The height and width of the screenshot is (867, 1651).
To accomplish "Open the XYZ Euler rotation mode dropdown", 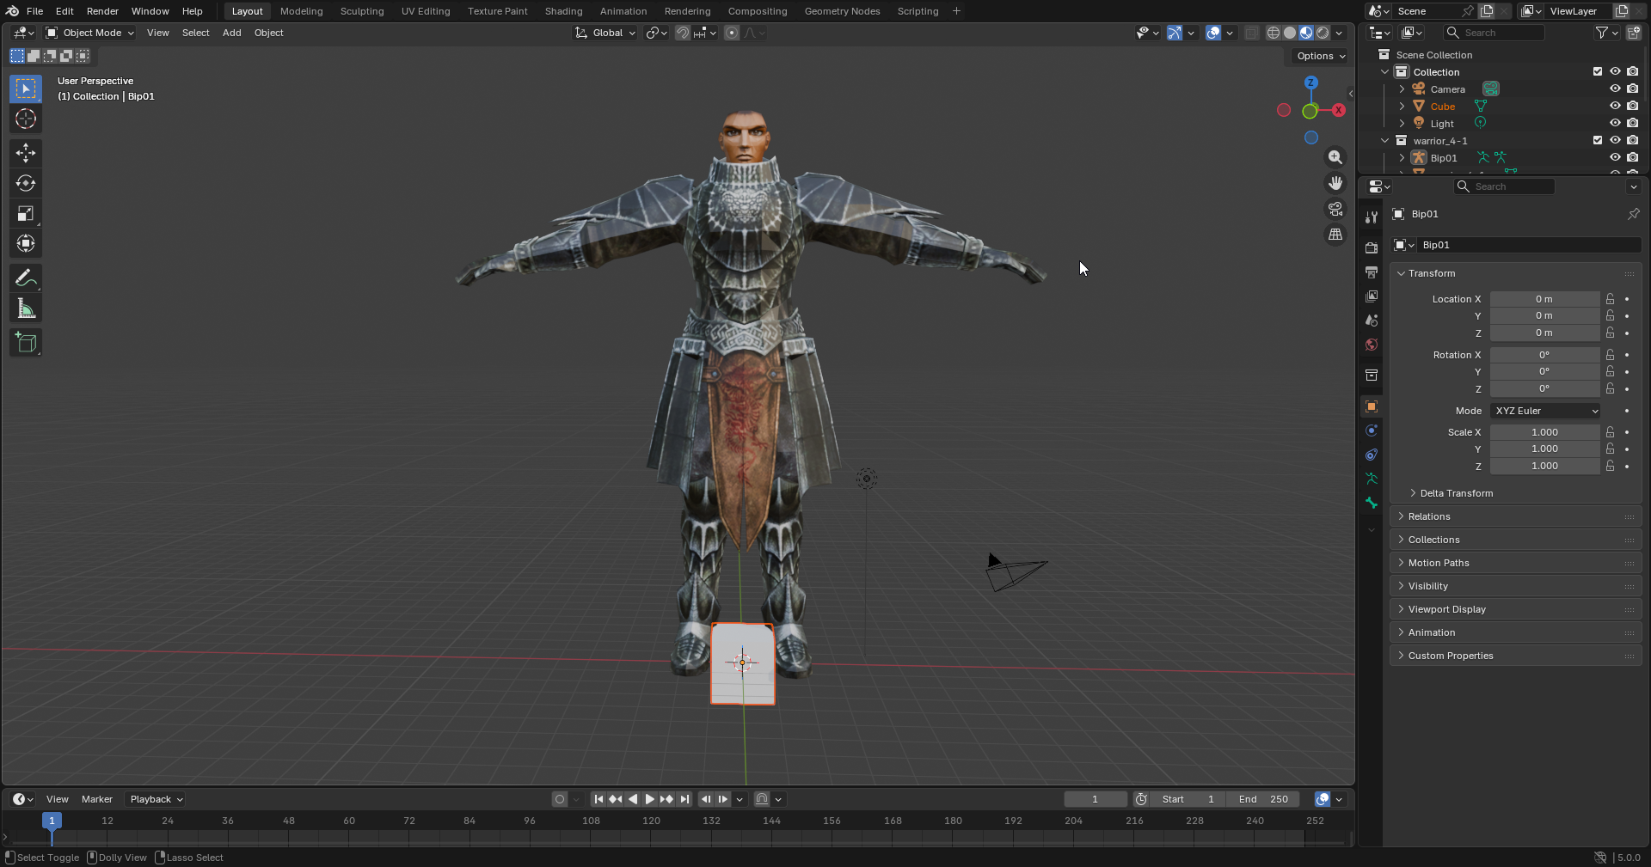I will [x=1545, y=411].
